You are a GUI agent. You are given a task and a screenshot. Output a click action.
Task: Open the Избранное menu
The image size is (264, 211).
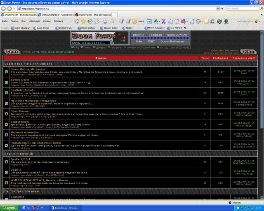pyautogui.click(x=34, y=21)
